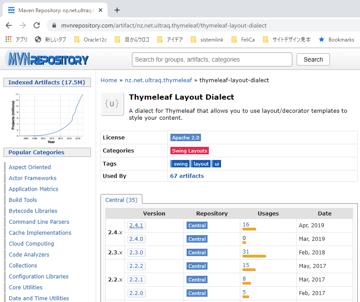
Task: Open the Date and Time Utilities category
Action: [39, 298]
